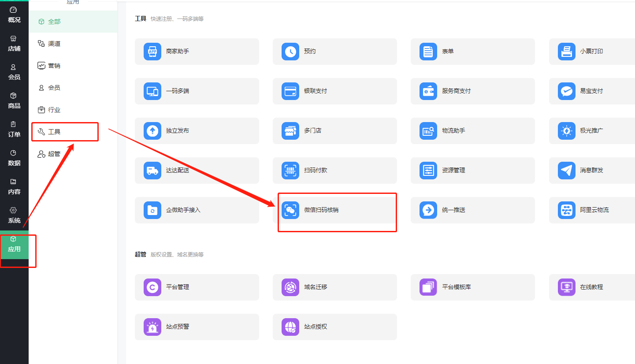Select the 工具 category filter

[73, 132]
